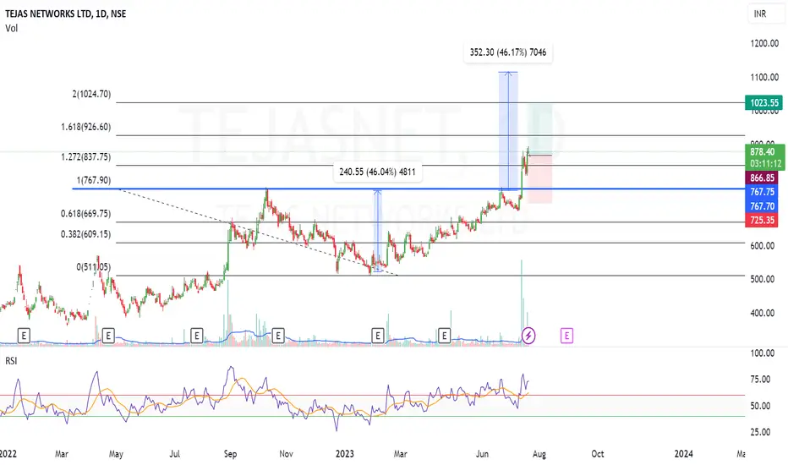Screen dimensions: 788x465
Task: Open the earnings marker after July 2022
Action: click(196, 336)
